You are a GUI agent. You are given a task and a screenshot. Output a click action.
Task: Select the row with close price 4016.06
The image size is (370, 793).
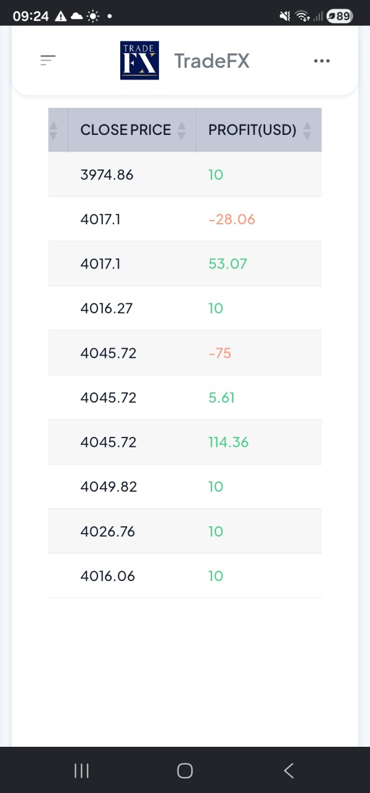[185, 576]
